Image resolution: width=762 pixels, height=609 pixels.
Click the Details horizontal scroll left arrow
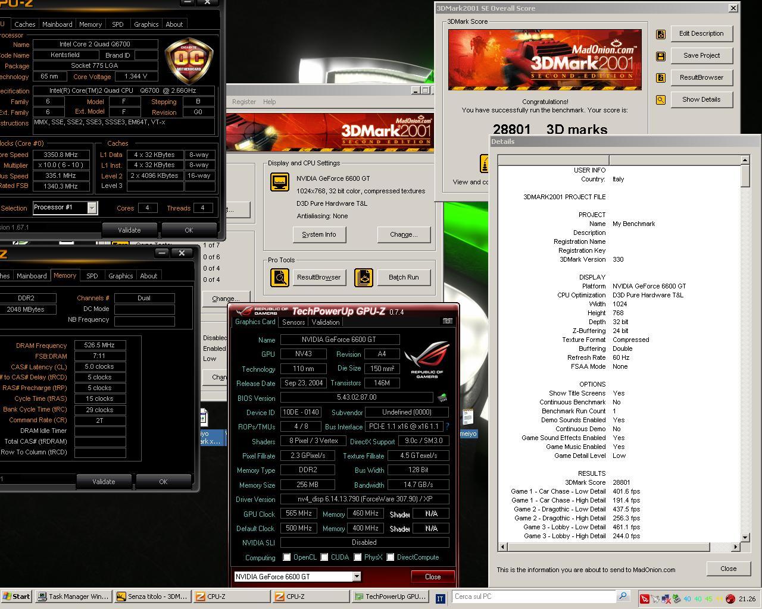[502, 547]
